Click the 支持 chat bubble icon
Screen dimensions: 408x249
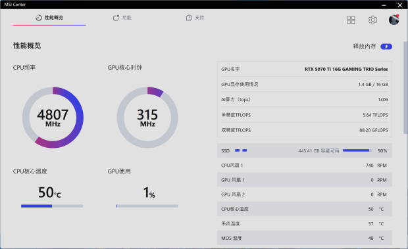click(189, 18)
